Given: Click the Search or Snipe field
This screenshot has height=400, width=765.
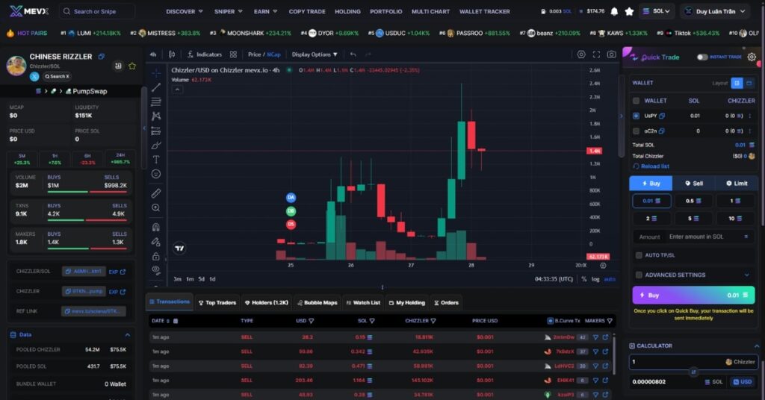Looking at the screenshot, I should click(x=97, y=11).
